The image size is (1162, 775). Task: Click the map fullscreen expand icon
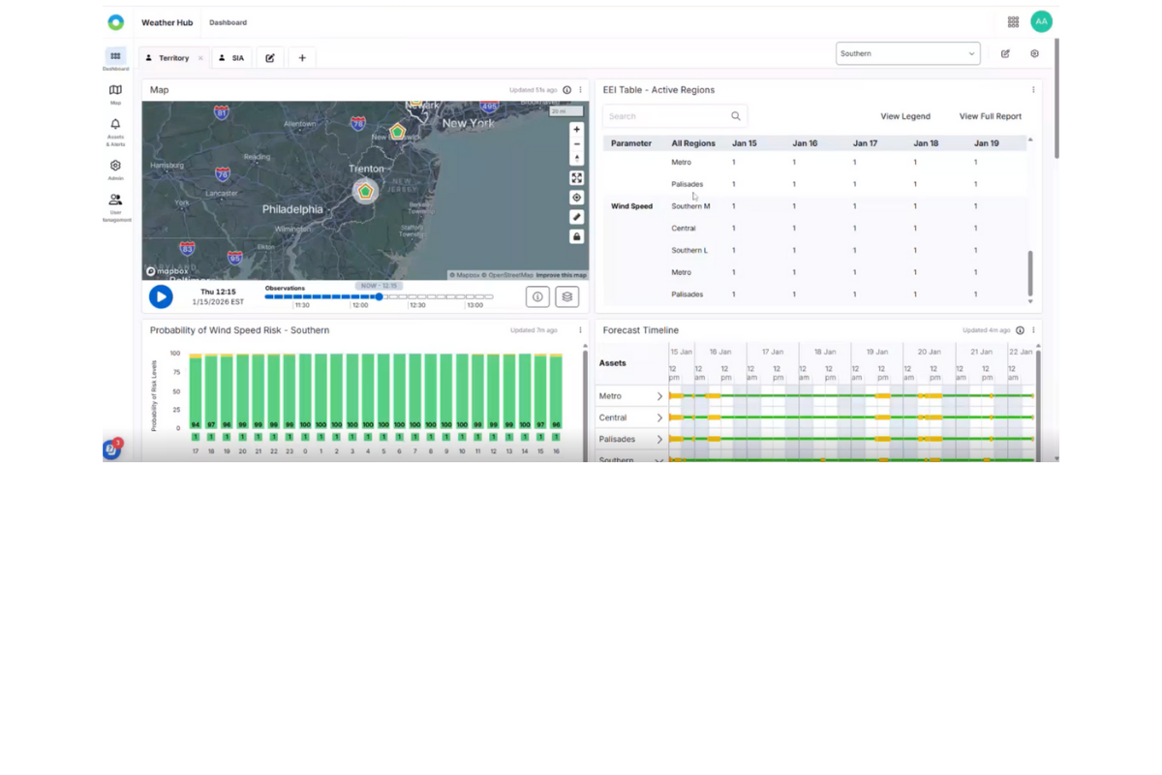click(576, 178)
